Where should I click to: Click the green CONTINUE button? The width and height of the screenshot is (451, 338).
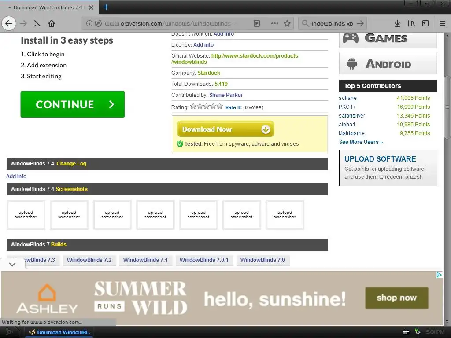tap(73, 104)
